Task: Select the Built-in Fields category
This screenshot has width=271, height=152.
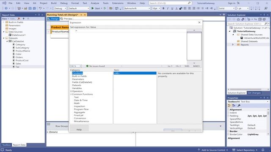Action: coord(79,76)
